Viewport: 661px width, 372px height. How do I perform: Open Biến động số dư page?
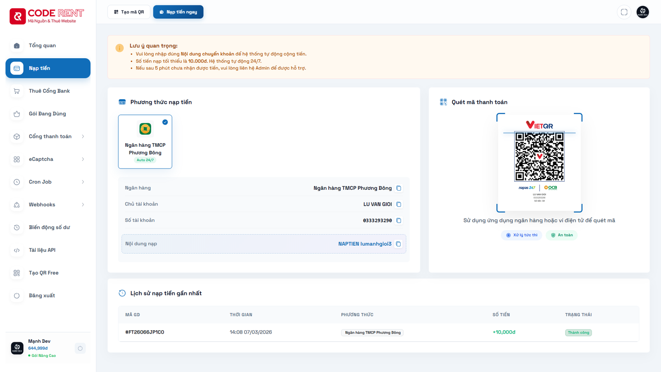(49, 227)
